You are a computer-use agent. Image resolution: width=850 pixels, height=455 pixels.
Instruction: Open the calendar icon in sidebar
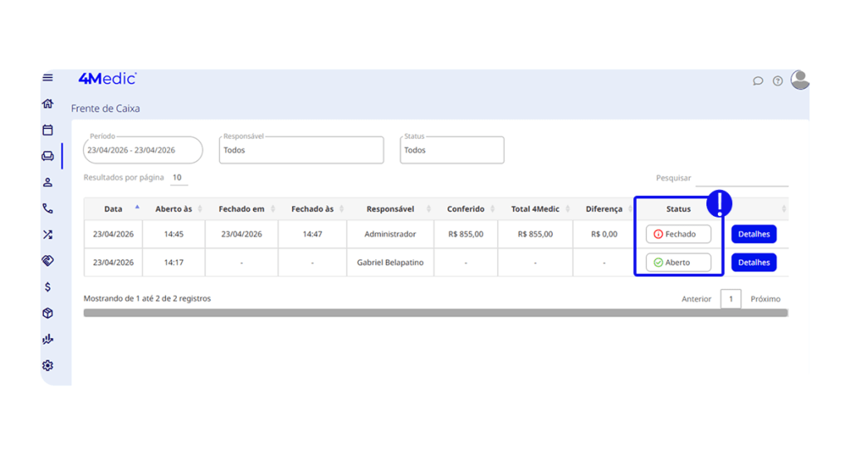click(48, 130)
